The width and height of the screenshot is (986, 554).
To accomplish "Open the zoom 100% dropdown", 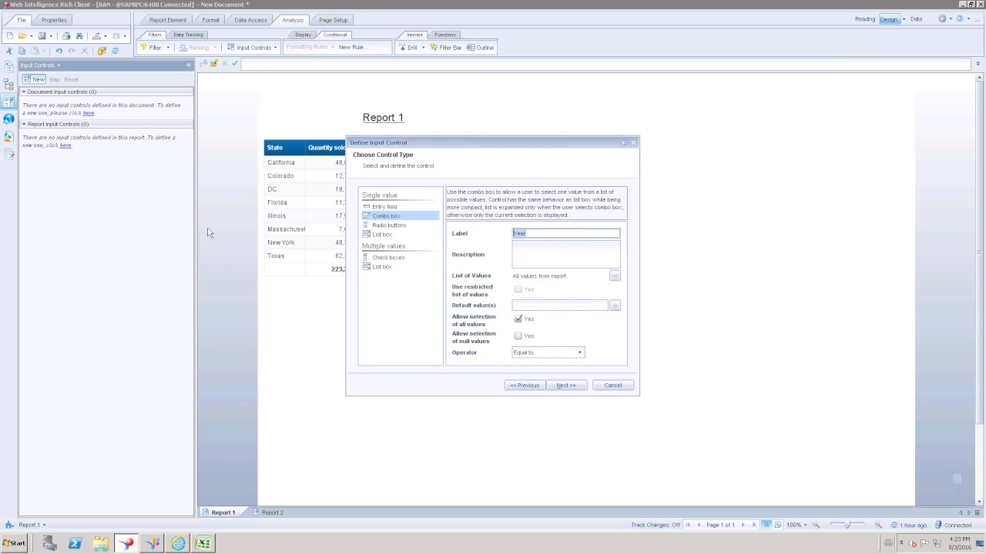I will pyautogui.click(x=806, y=525).
